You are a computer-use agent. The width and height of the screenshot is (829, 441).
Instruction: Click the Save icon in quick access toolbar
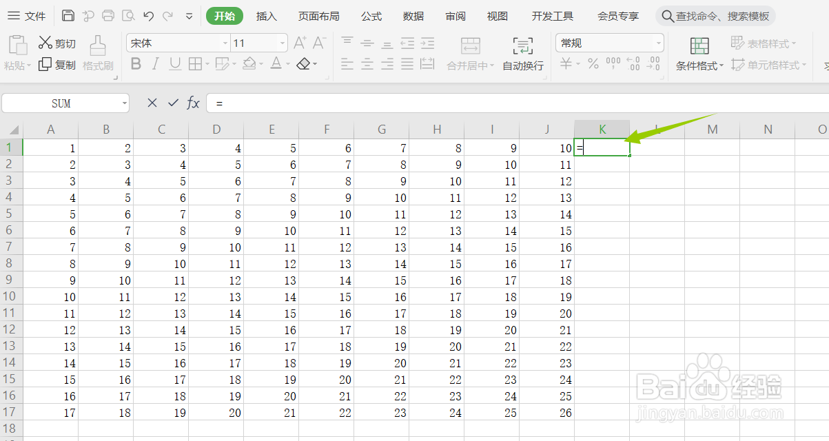[x=68, y=15]
